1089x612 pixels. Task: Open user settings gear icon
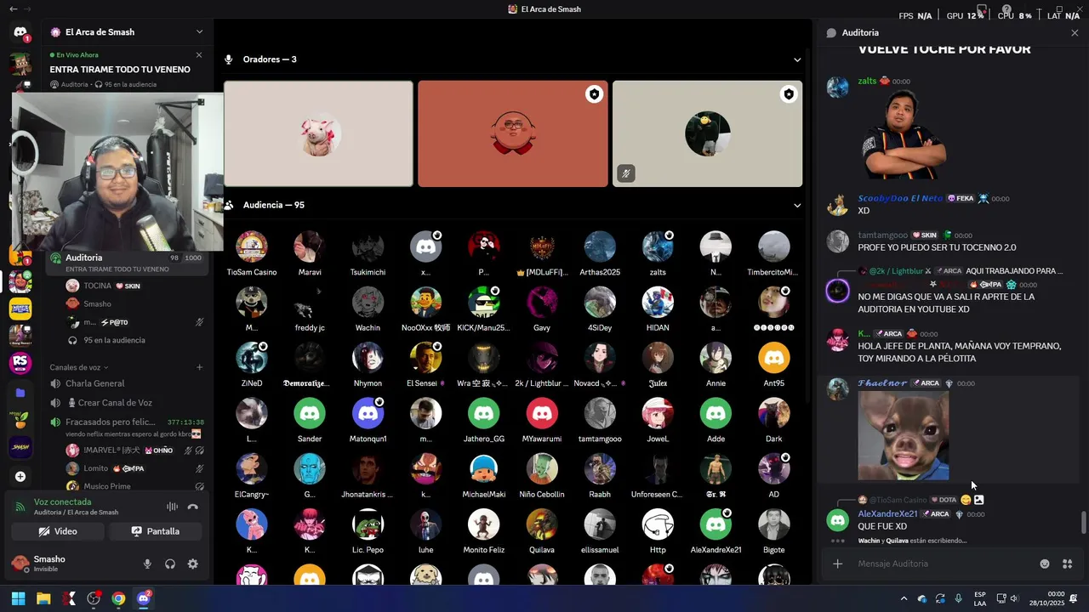click(193, 564)
